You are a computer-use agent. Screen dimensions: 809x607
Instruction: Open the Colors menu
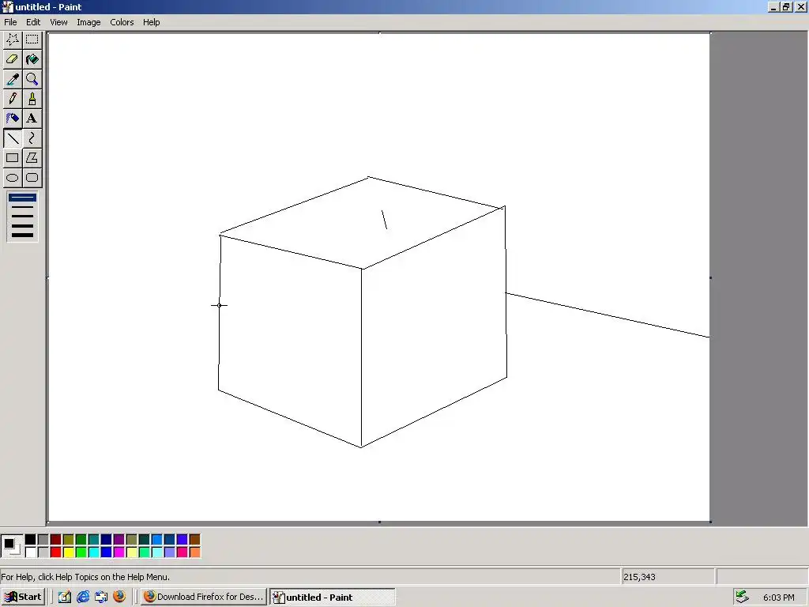(x=122, y=22)
